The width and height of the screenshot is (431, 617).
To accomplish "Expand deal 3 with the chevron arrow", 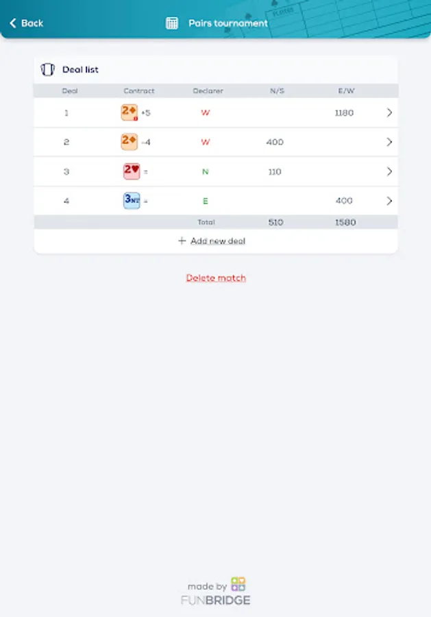I will [390, 171].
